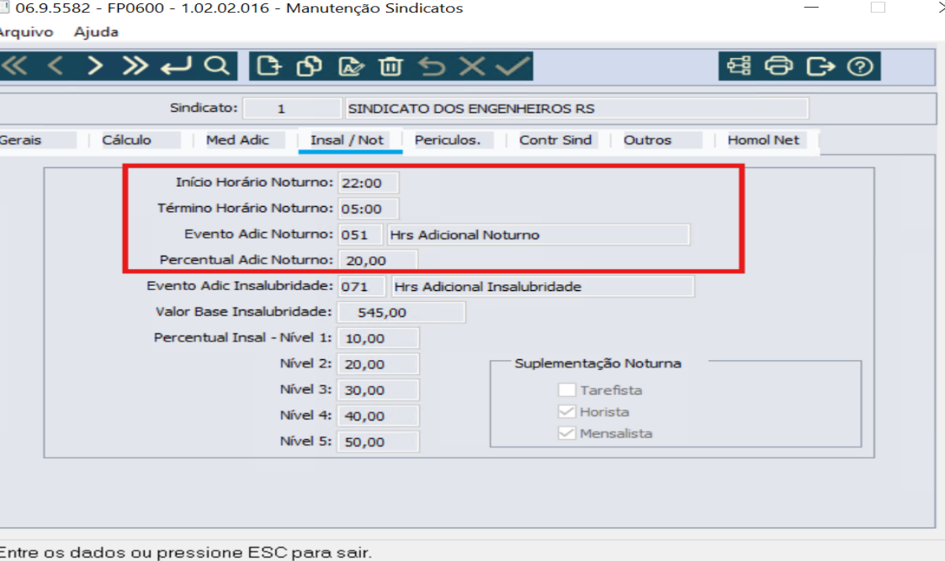
Task: Go to next record arrow
Action: point(94,65)
